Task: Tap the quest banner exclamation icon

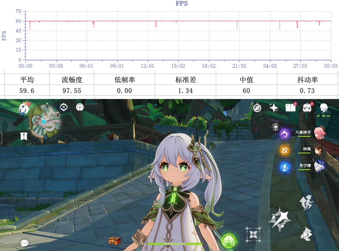Action: coord(24,136)
